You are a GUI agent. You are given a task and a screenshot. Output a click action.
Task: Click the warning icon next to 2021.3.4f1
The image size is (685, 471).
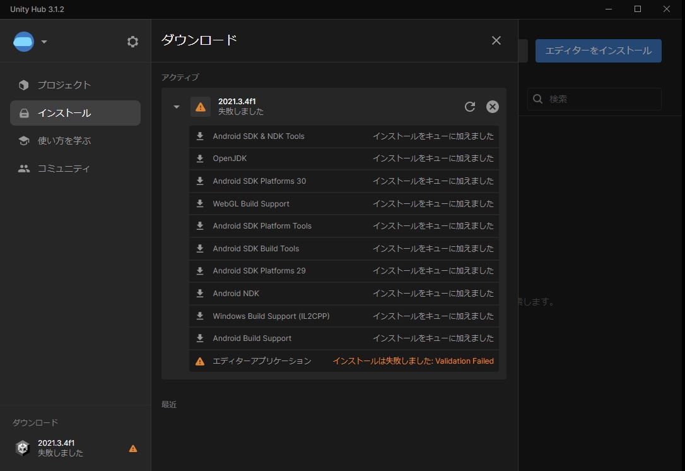coord(201,107)
